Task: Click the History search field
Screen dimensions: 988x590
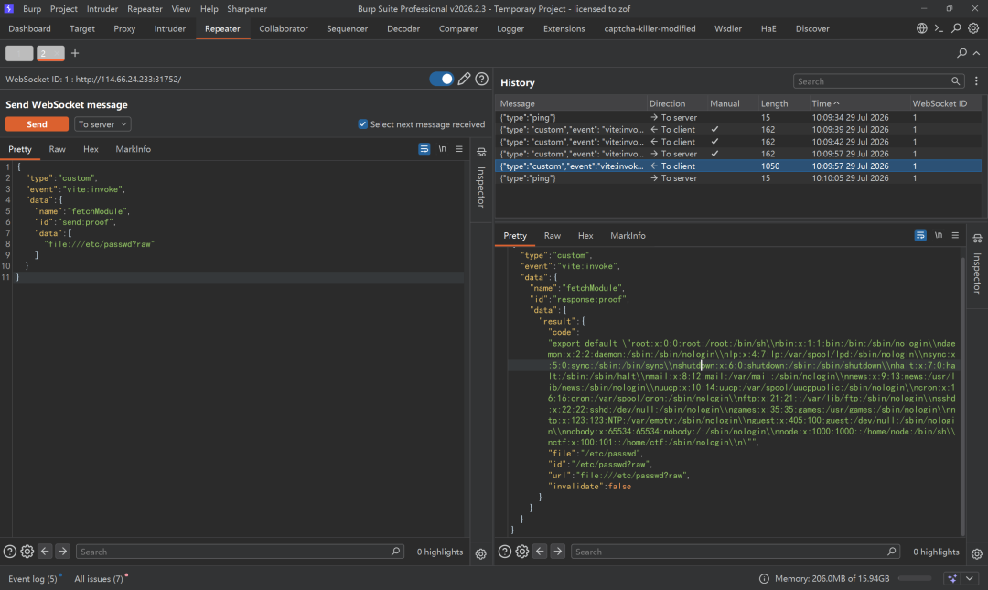Action: click(x=878, y=81)
